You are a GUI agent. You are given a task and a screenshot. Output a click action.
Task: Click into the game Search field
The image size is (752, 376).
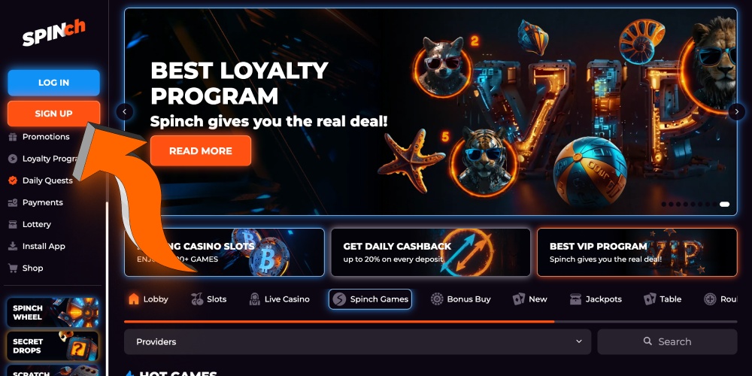pyautogui.click(x=667, y=342)
